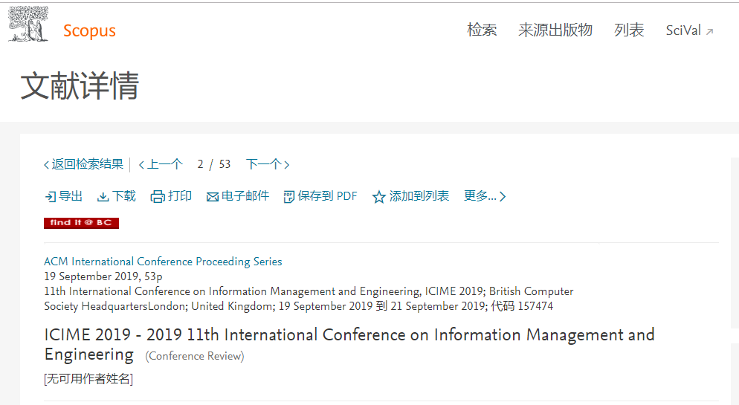The image size is (739, 405).
Task: Click the 保存到 PDF icon
Action: coord(288,197)
